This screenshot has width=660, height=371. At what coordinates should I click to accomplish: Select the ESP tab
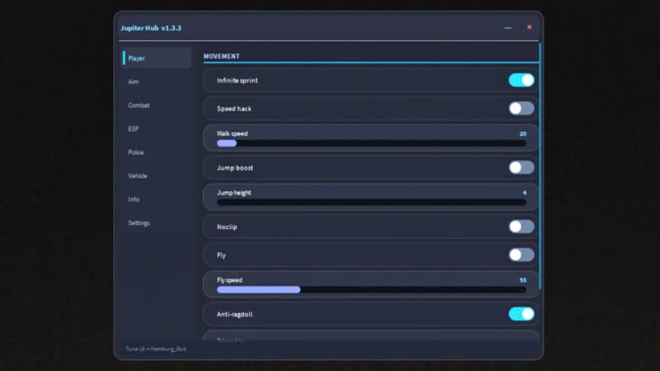tap(156, 129)
